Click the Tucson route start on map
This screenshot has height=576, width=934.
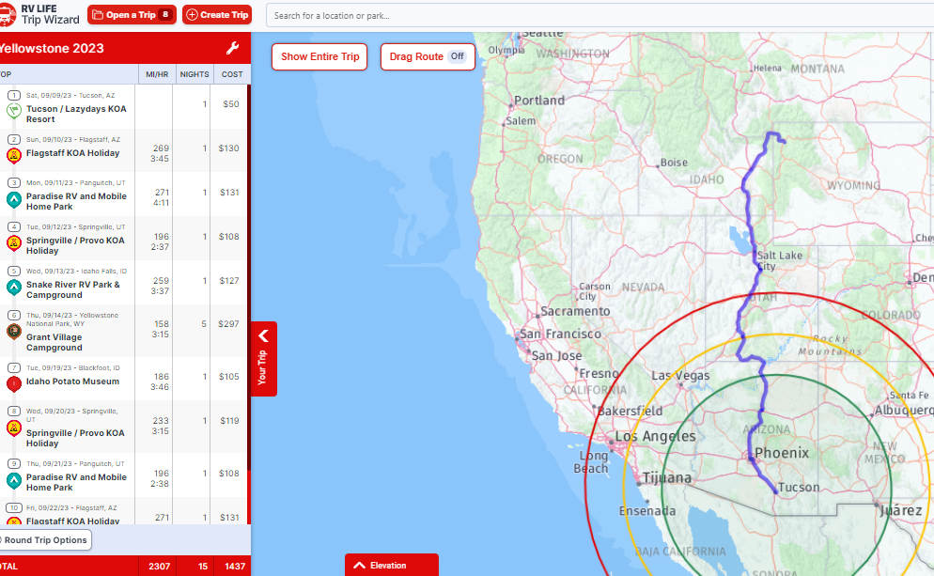[x=775, y=492]
